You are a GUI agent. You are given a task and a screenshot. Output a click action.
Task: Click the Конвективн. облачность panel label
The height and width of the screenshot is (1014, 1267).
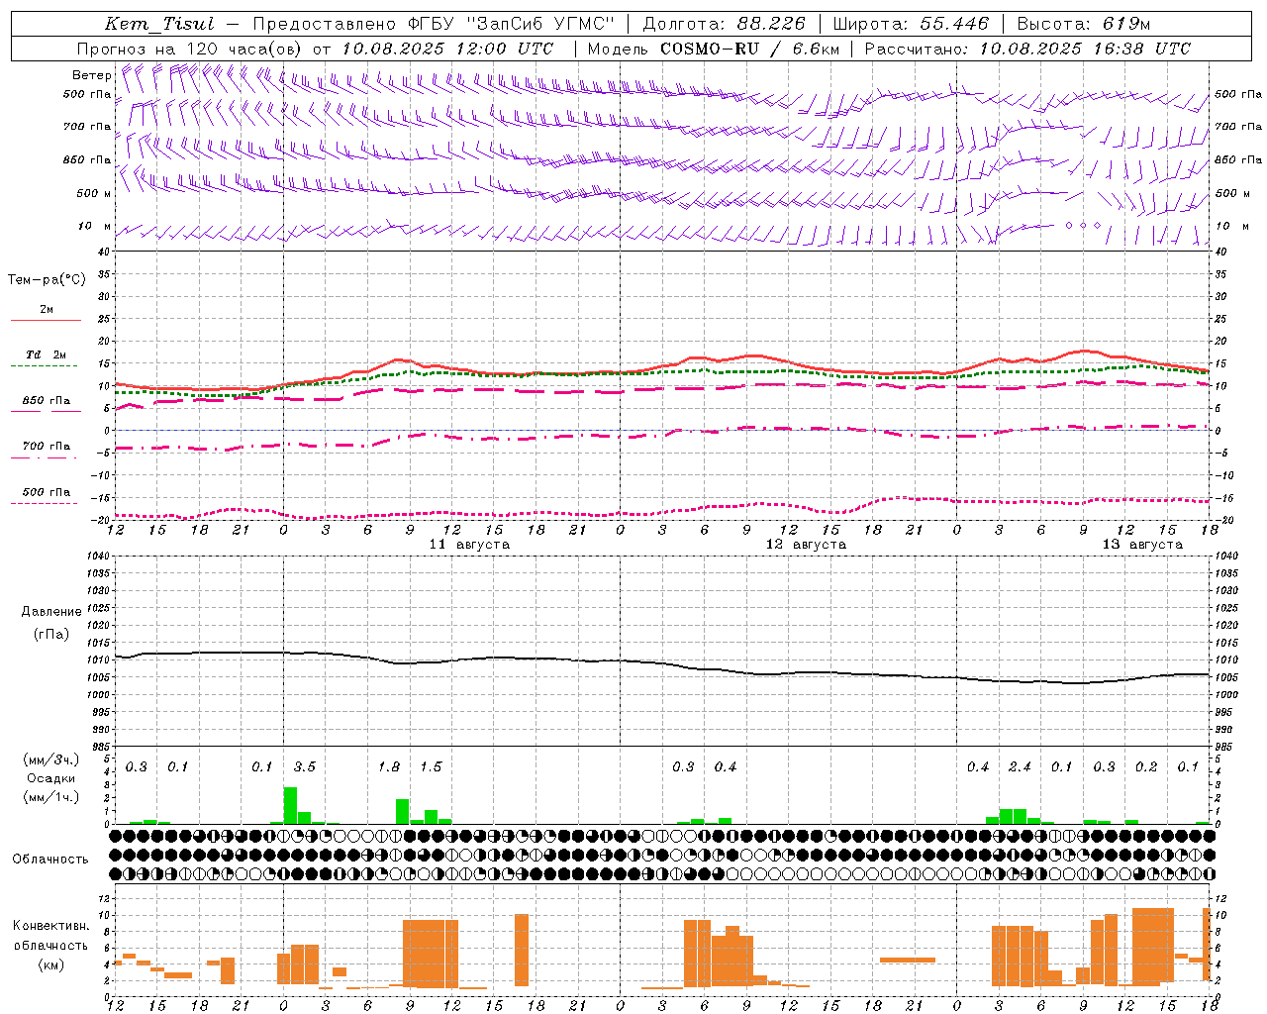click(50, 936)
